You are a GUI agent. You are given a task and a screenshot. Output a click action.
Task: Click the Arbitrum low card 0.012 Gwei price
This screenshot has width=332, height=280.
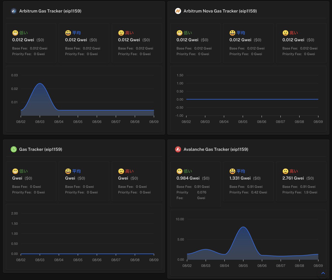click(23, 40)
